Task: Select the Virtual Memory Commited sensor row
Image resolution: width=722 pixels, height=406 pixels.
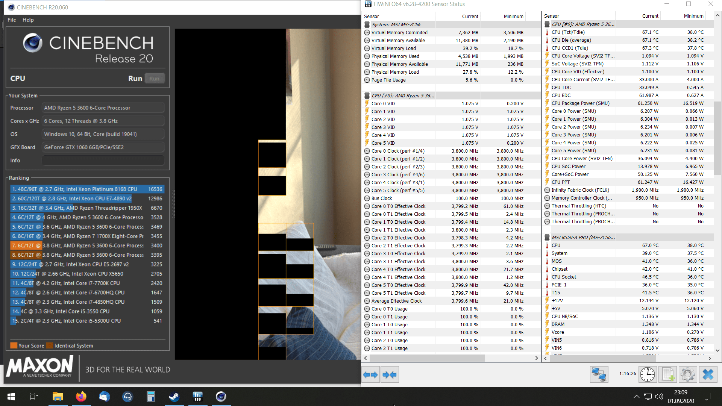Action: click(451, 33)
